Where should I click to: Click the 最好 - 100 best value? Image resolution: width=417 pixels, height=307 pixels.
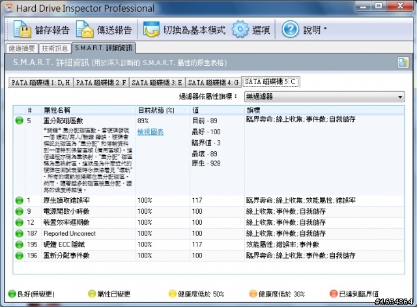[206, 132]
